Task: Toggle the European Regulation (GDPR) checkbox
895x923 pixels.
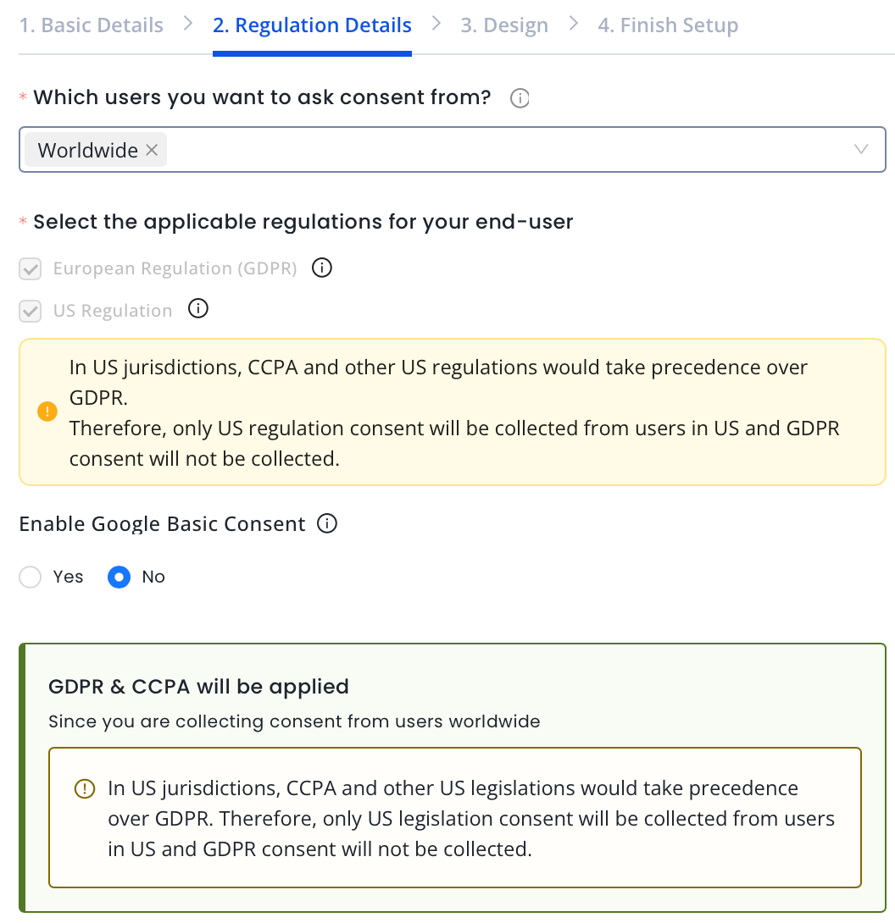Action: click(x=31, y=269)
